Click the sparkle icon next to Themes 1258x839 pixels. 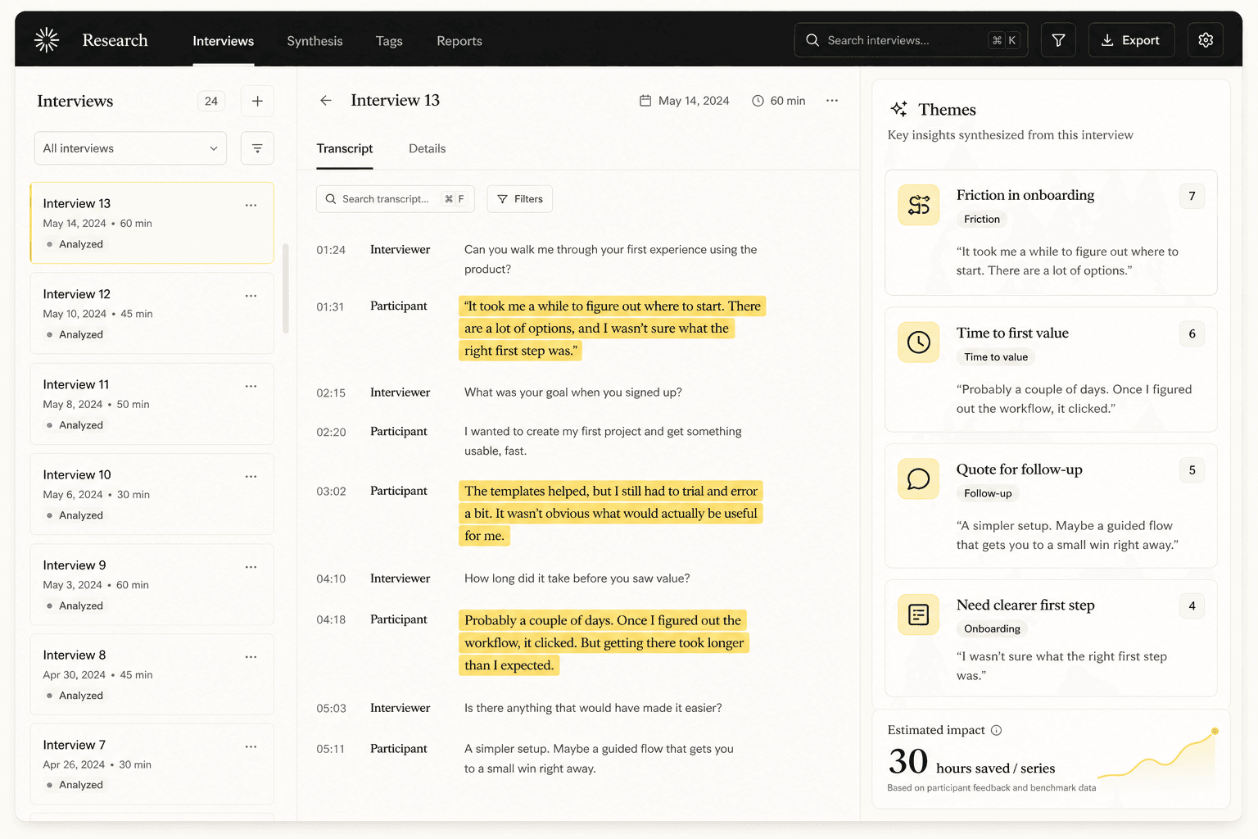coord(898,109)
